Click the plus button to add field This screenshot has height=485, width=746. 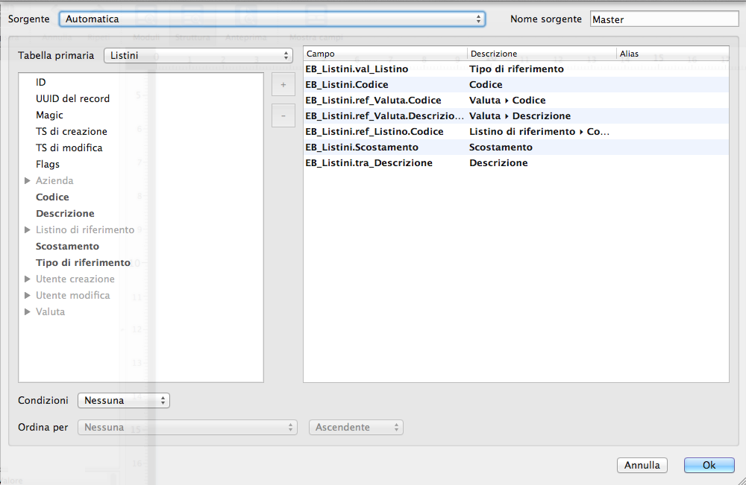283,85
